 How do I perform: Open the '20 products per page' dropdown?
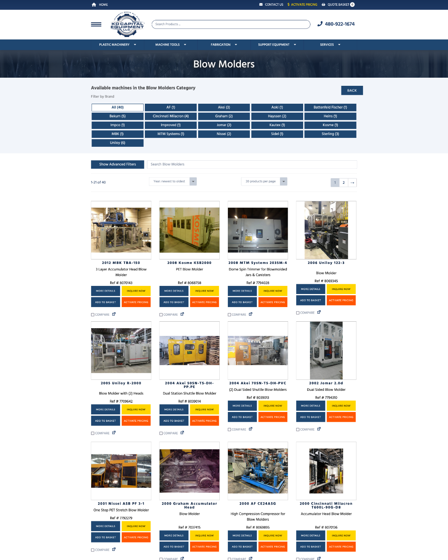264,181
